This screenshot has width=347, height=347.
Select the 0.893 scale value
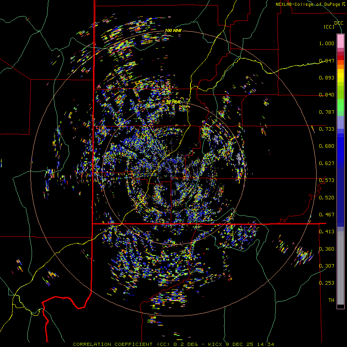(x=327, y=77)
